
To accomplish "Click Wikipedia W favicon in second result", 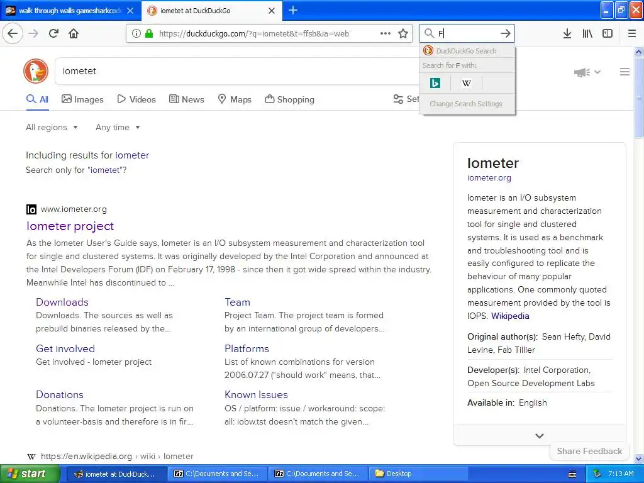I will 31,457.
